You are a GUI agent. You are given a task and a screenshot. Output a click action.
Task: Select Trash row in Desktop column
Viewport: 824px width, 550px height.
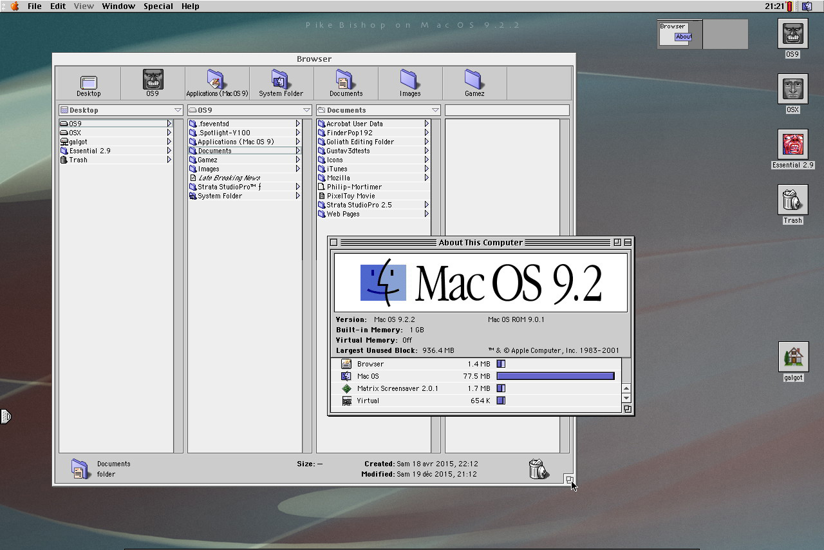click(x=116, y=160)
